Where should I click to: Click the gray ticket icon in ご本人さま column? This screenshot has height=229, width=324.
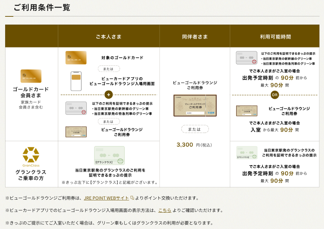(x=76, y=108)
